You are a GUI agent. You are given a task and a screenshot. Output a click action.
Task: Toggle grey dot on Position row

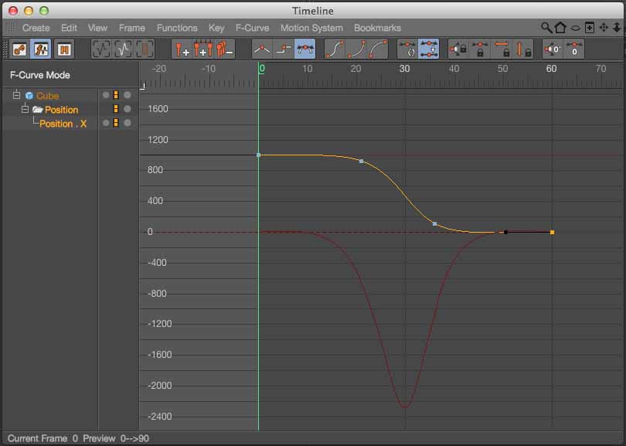(128, 109)
